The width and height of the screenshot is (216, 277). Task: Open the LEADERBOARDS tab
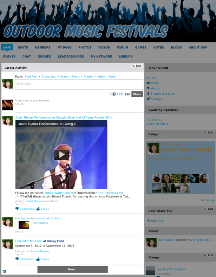click(x=71, y=56)
